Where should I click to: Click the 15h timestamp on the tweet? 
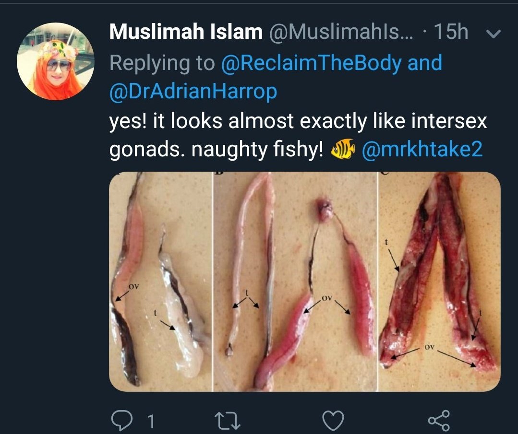pyautogui.click(x=451, y=32)
